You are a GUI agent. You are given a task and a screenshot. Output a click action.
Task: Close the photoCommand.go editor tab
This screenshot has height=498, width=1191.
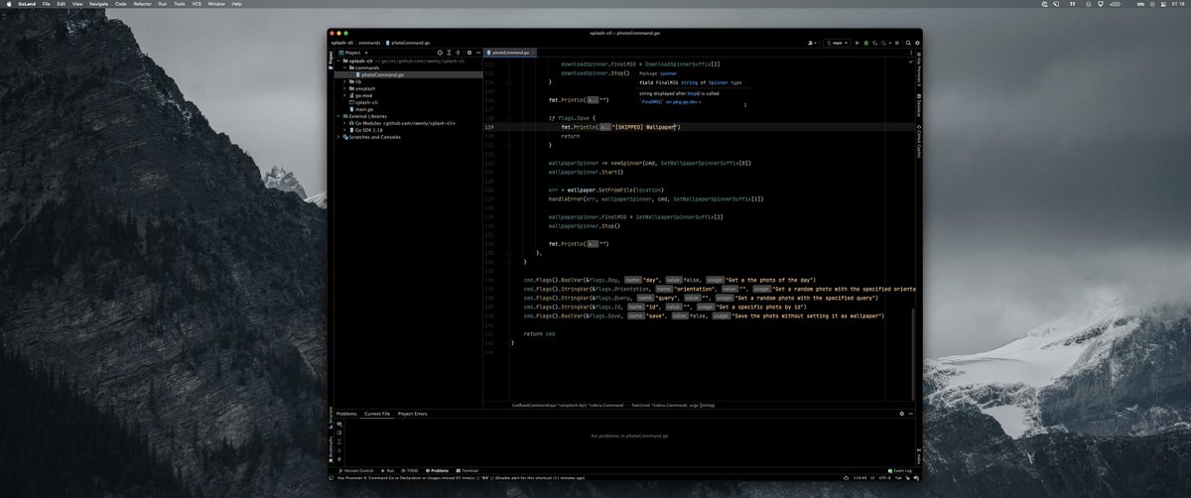(x=532, y=53)
